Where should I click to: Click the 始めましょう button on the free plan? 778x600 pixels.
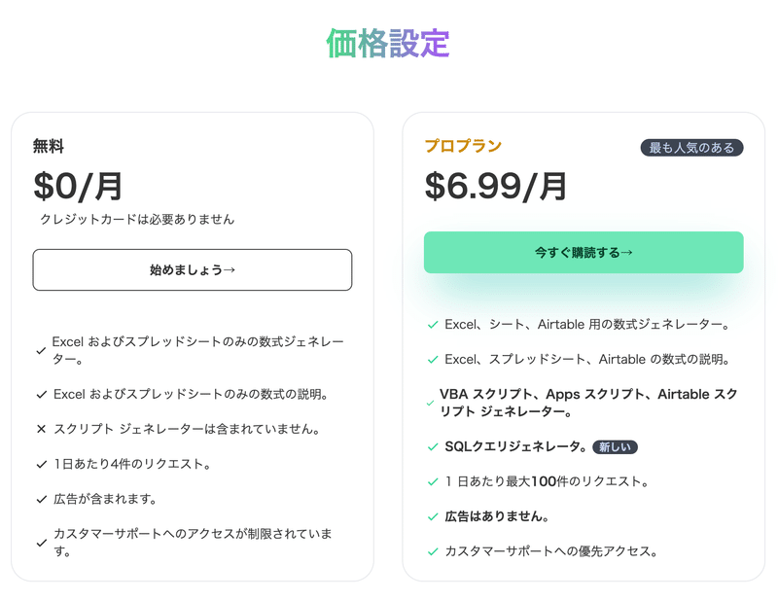pyautogui.click(x=193, y=270)
